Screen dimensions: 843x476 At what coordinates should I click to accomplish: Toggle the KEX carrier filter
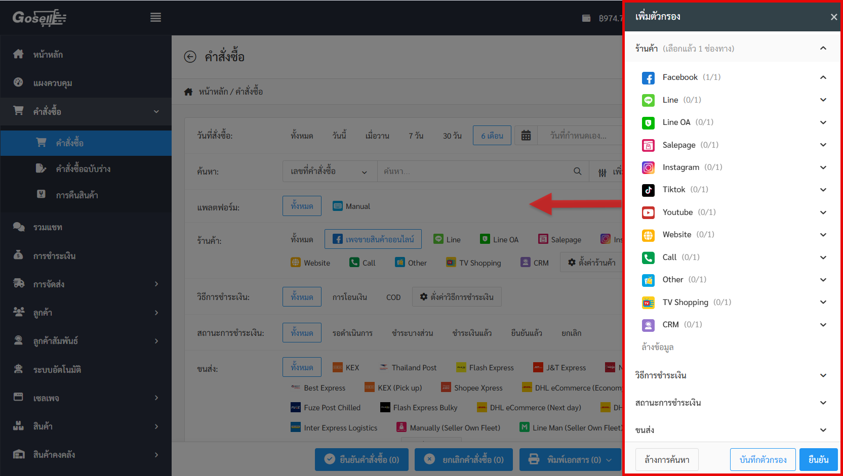346,368
